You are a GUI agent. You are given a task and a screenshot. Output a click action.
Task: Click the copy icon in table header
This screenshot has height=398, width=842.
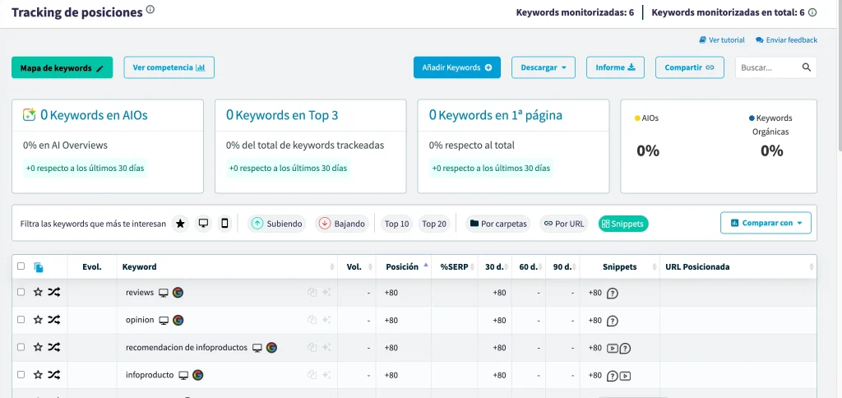coord(39,267)
